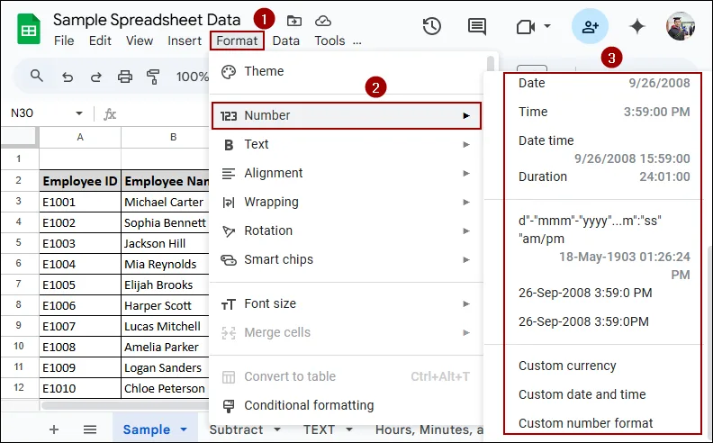Expand the name box N30 dropdown arrow
Viewport: 713px width, 443px height.
(x=79, y=113)
